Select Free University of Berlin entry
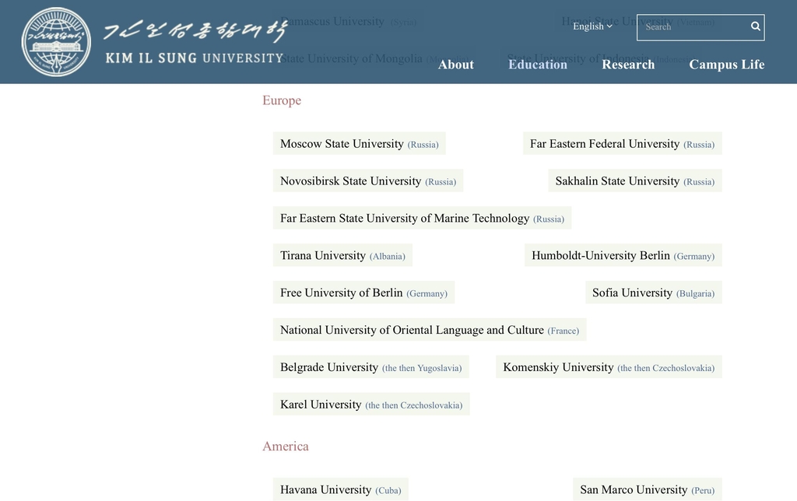This screenshot has height=501, width=797. click(x=363, y=293)
